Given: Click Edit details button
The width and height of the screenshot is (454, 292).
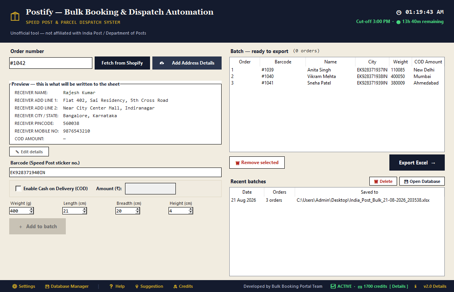Looking at the screenshot, I should tap(29, 152).
